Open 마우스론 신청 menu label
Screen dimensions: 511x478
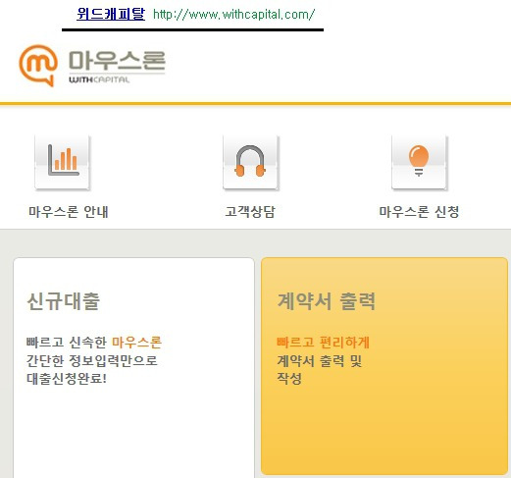(x=419, y=212)
